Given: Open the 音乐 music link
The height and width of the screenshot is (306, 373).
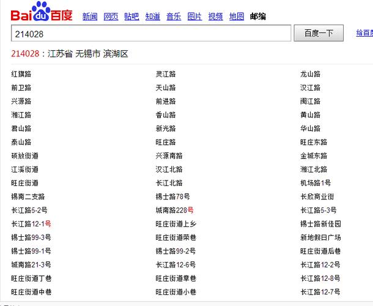Looking at the screenshot, I should tap(174, 17).
